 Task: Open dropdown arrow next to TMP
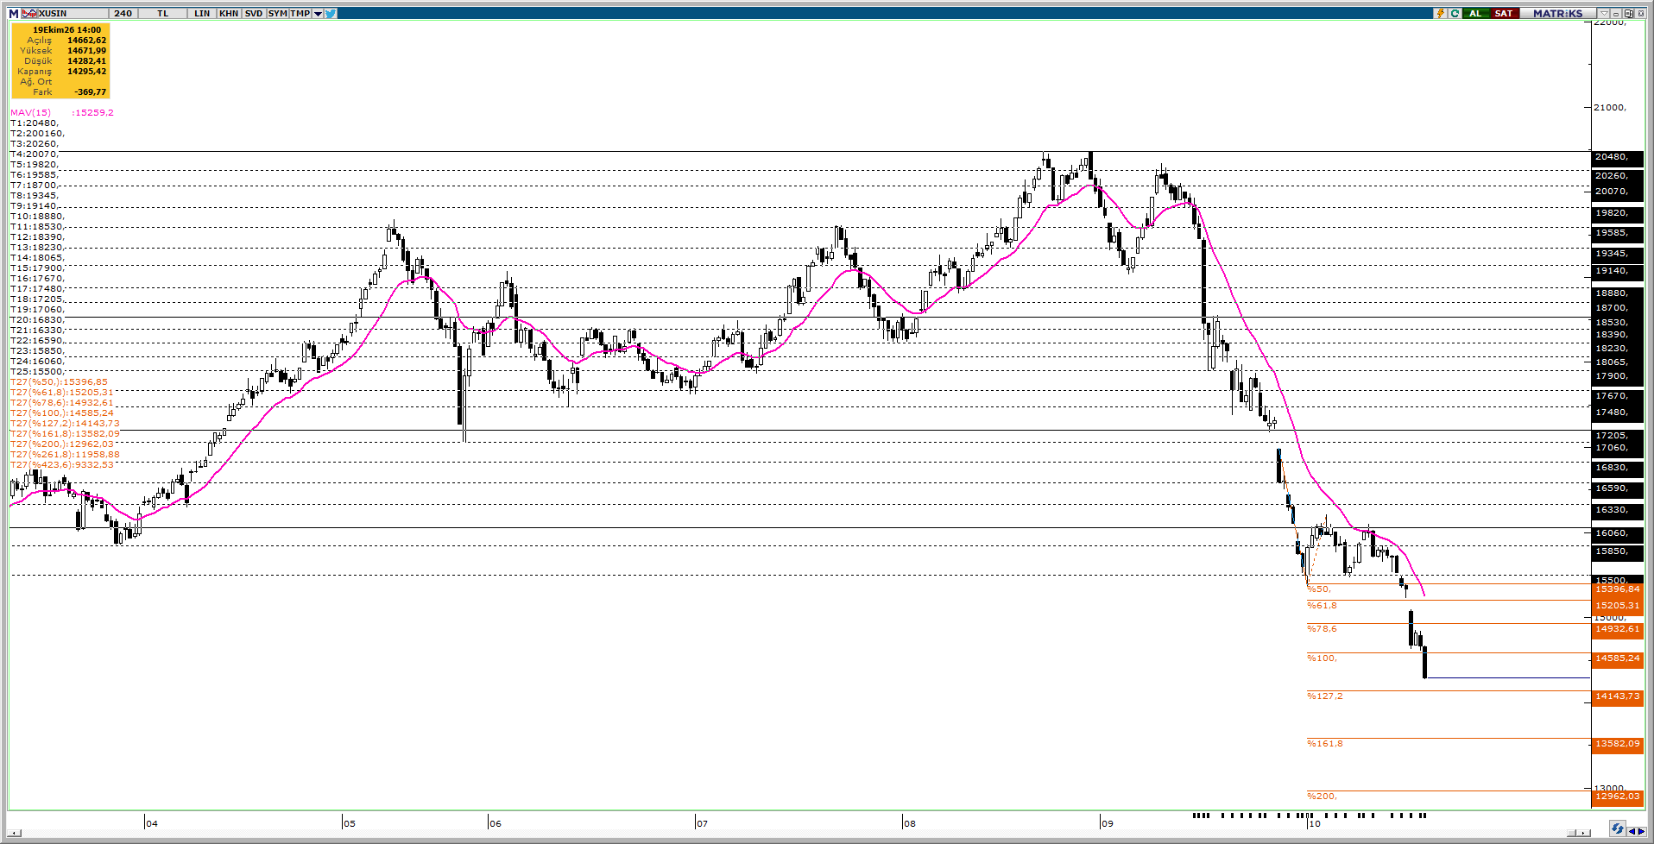click(x=318, y=13)
